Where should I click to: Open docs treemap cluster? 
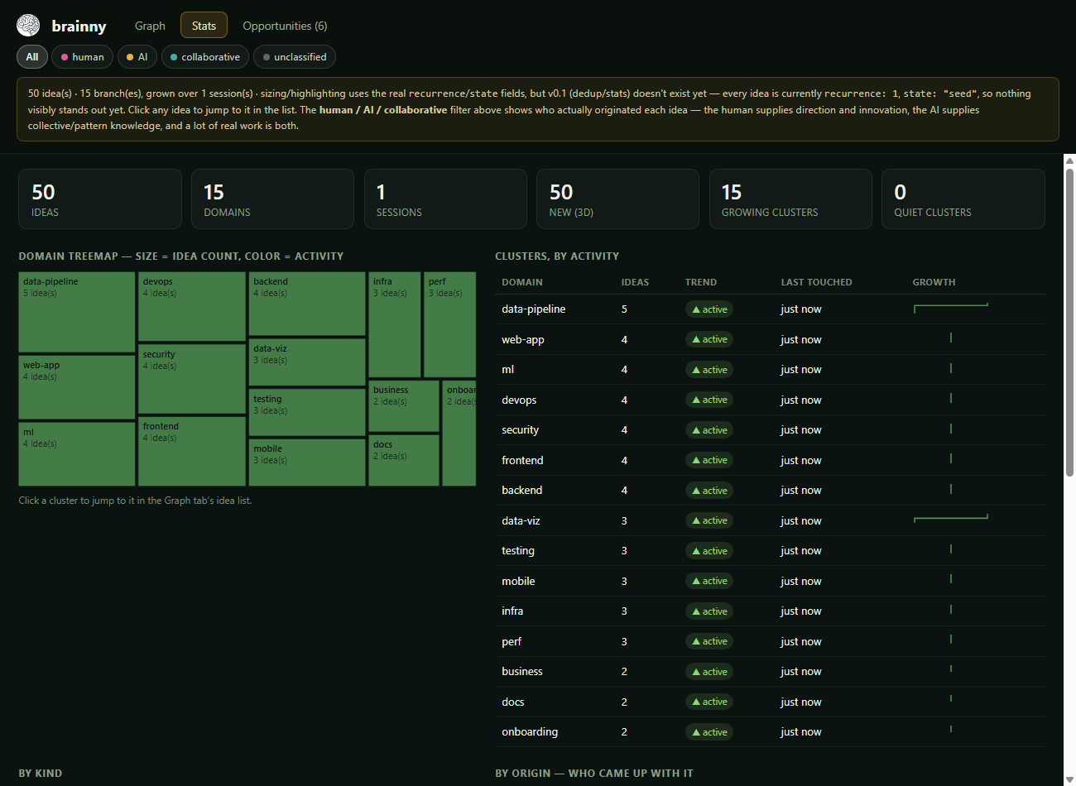tap(404, 460)
